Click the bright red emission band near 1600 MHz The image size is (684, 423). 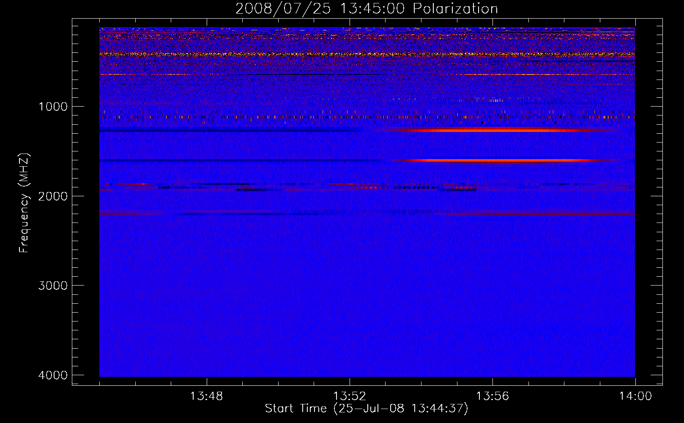point(503,160)
